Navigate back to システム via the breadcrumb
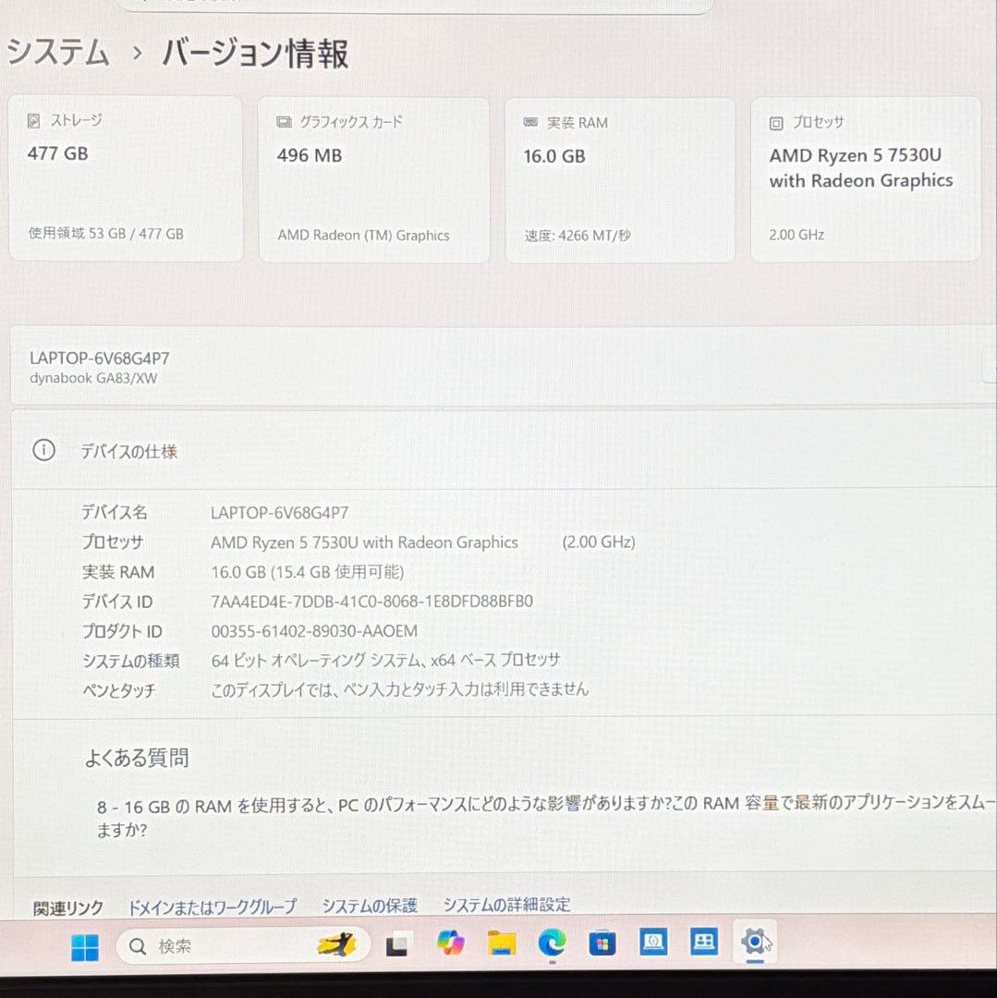Screen dimensions: 997x998 pyautogui.click(x=55, y=54)
